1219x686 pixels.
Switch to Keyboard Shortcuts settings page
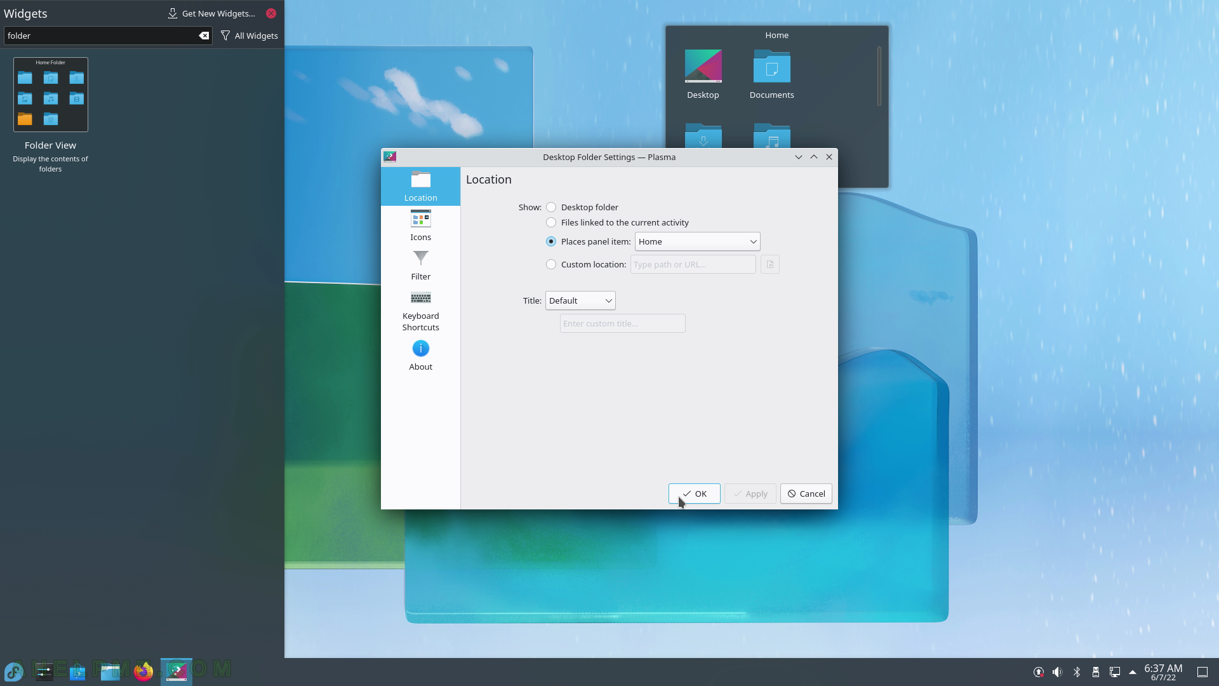[420, 311]
